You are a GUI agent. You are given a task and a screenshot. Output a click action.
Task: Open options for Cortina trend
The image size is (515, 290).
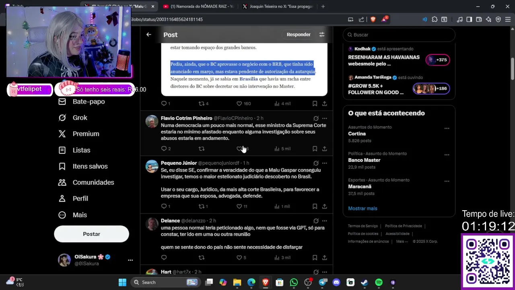[447, 128]
